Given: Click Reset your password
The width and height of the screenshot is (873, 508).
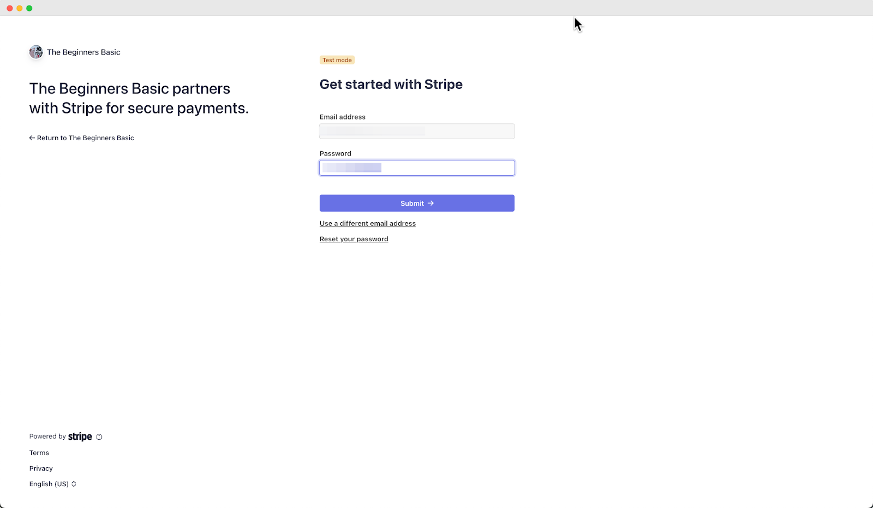Looking at the screenshot, I should [x=354, y=238].
